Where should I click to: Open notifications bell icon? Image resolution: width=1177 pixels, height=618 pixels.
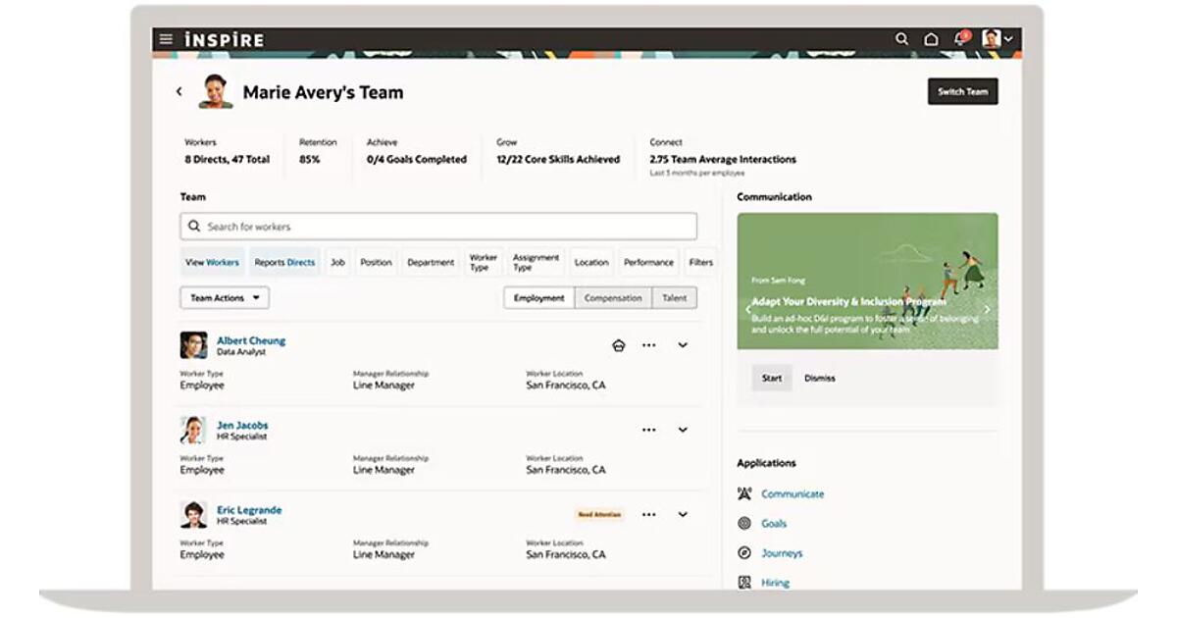960,39
